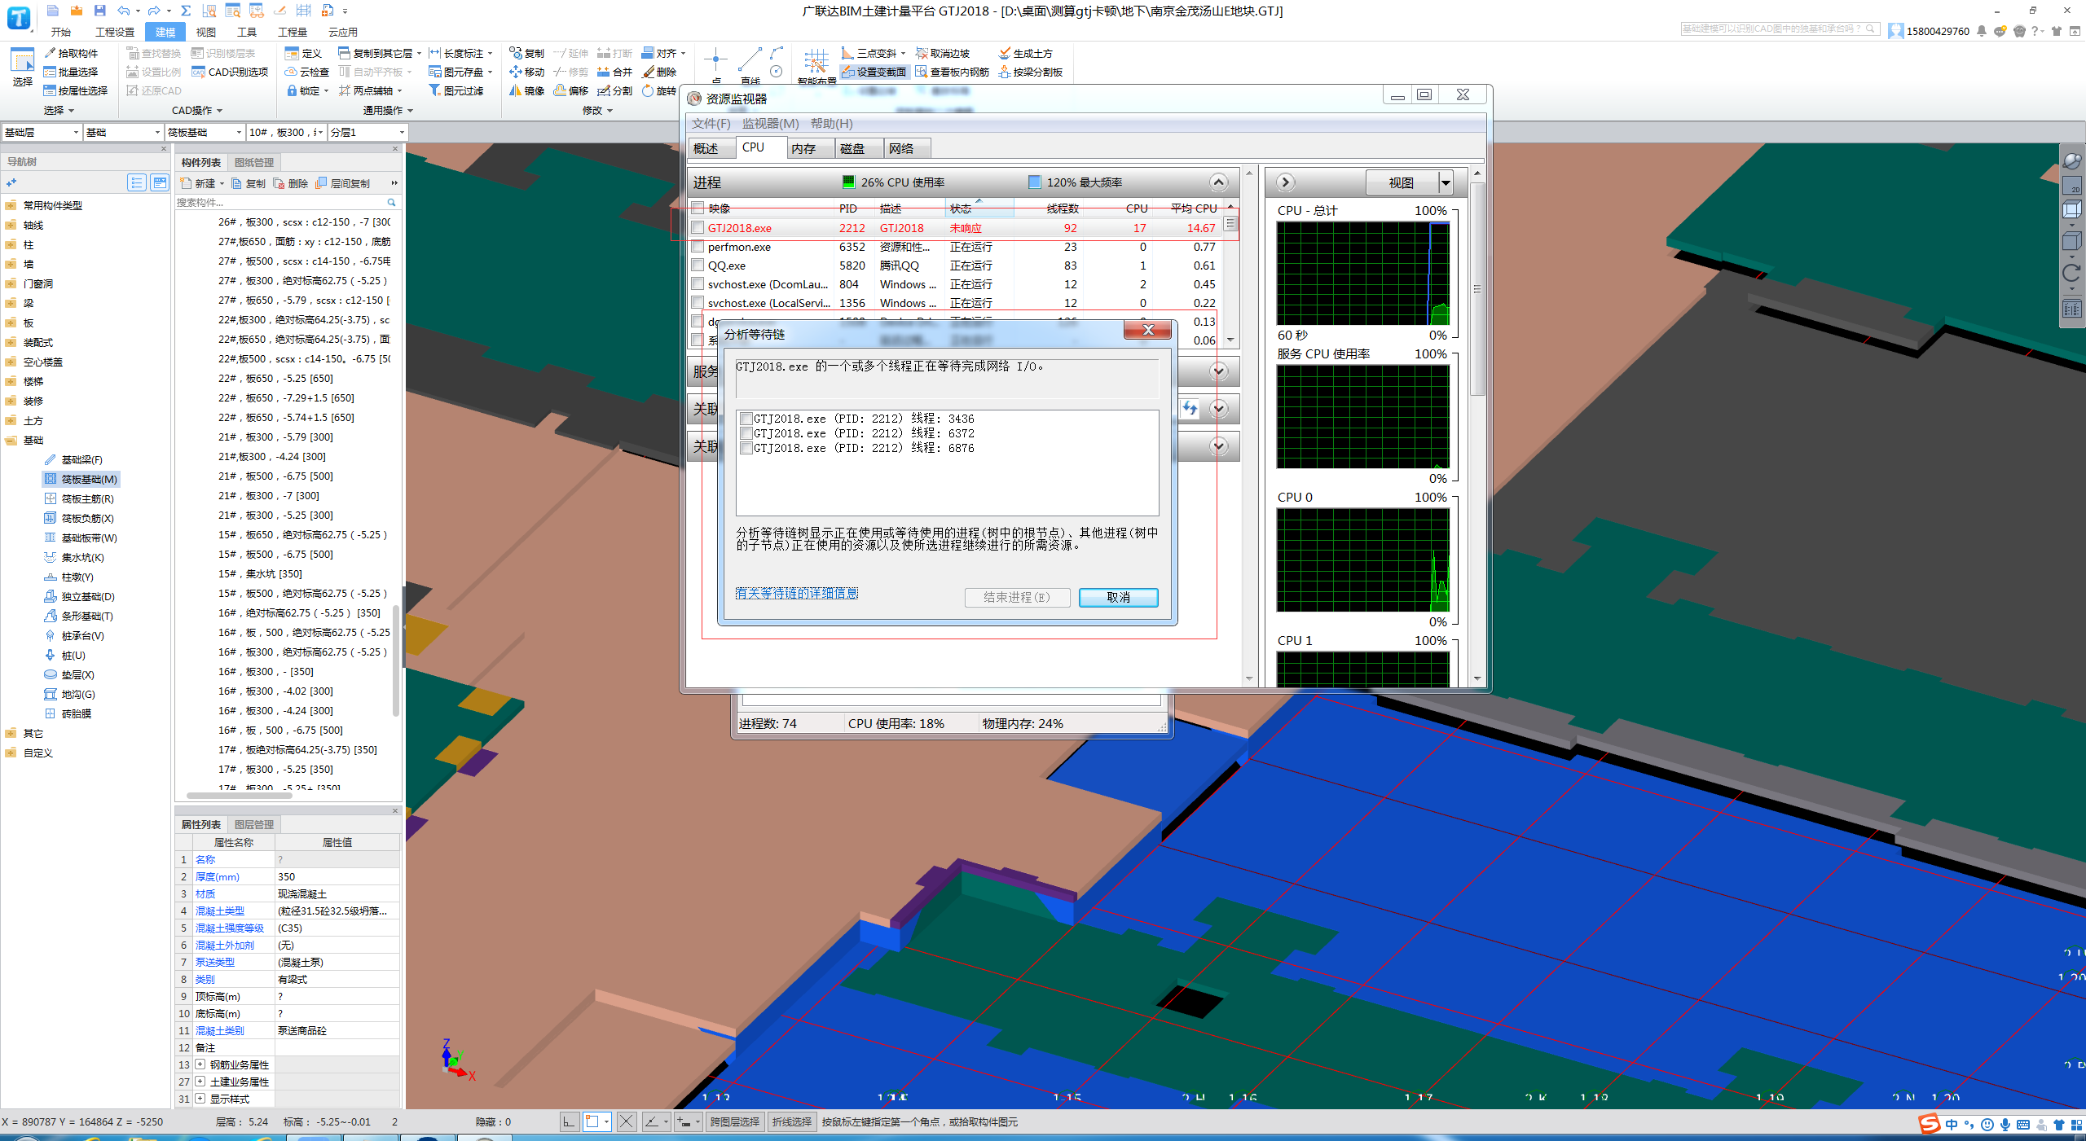Choose 按属性选择 select-by-property tool
The width and height of the screenshot is (2086, 1141).
(x=75, y=90)
